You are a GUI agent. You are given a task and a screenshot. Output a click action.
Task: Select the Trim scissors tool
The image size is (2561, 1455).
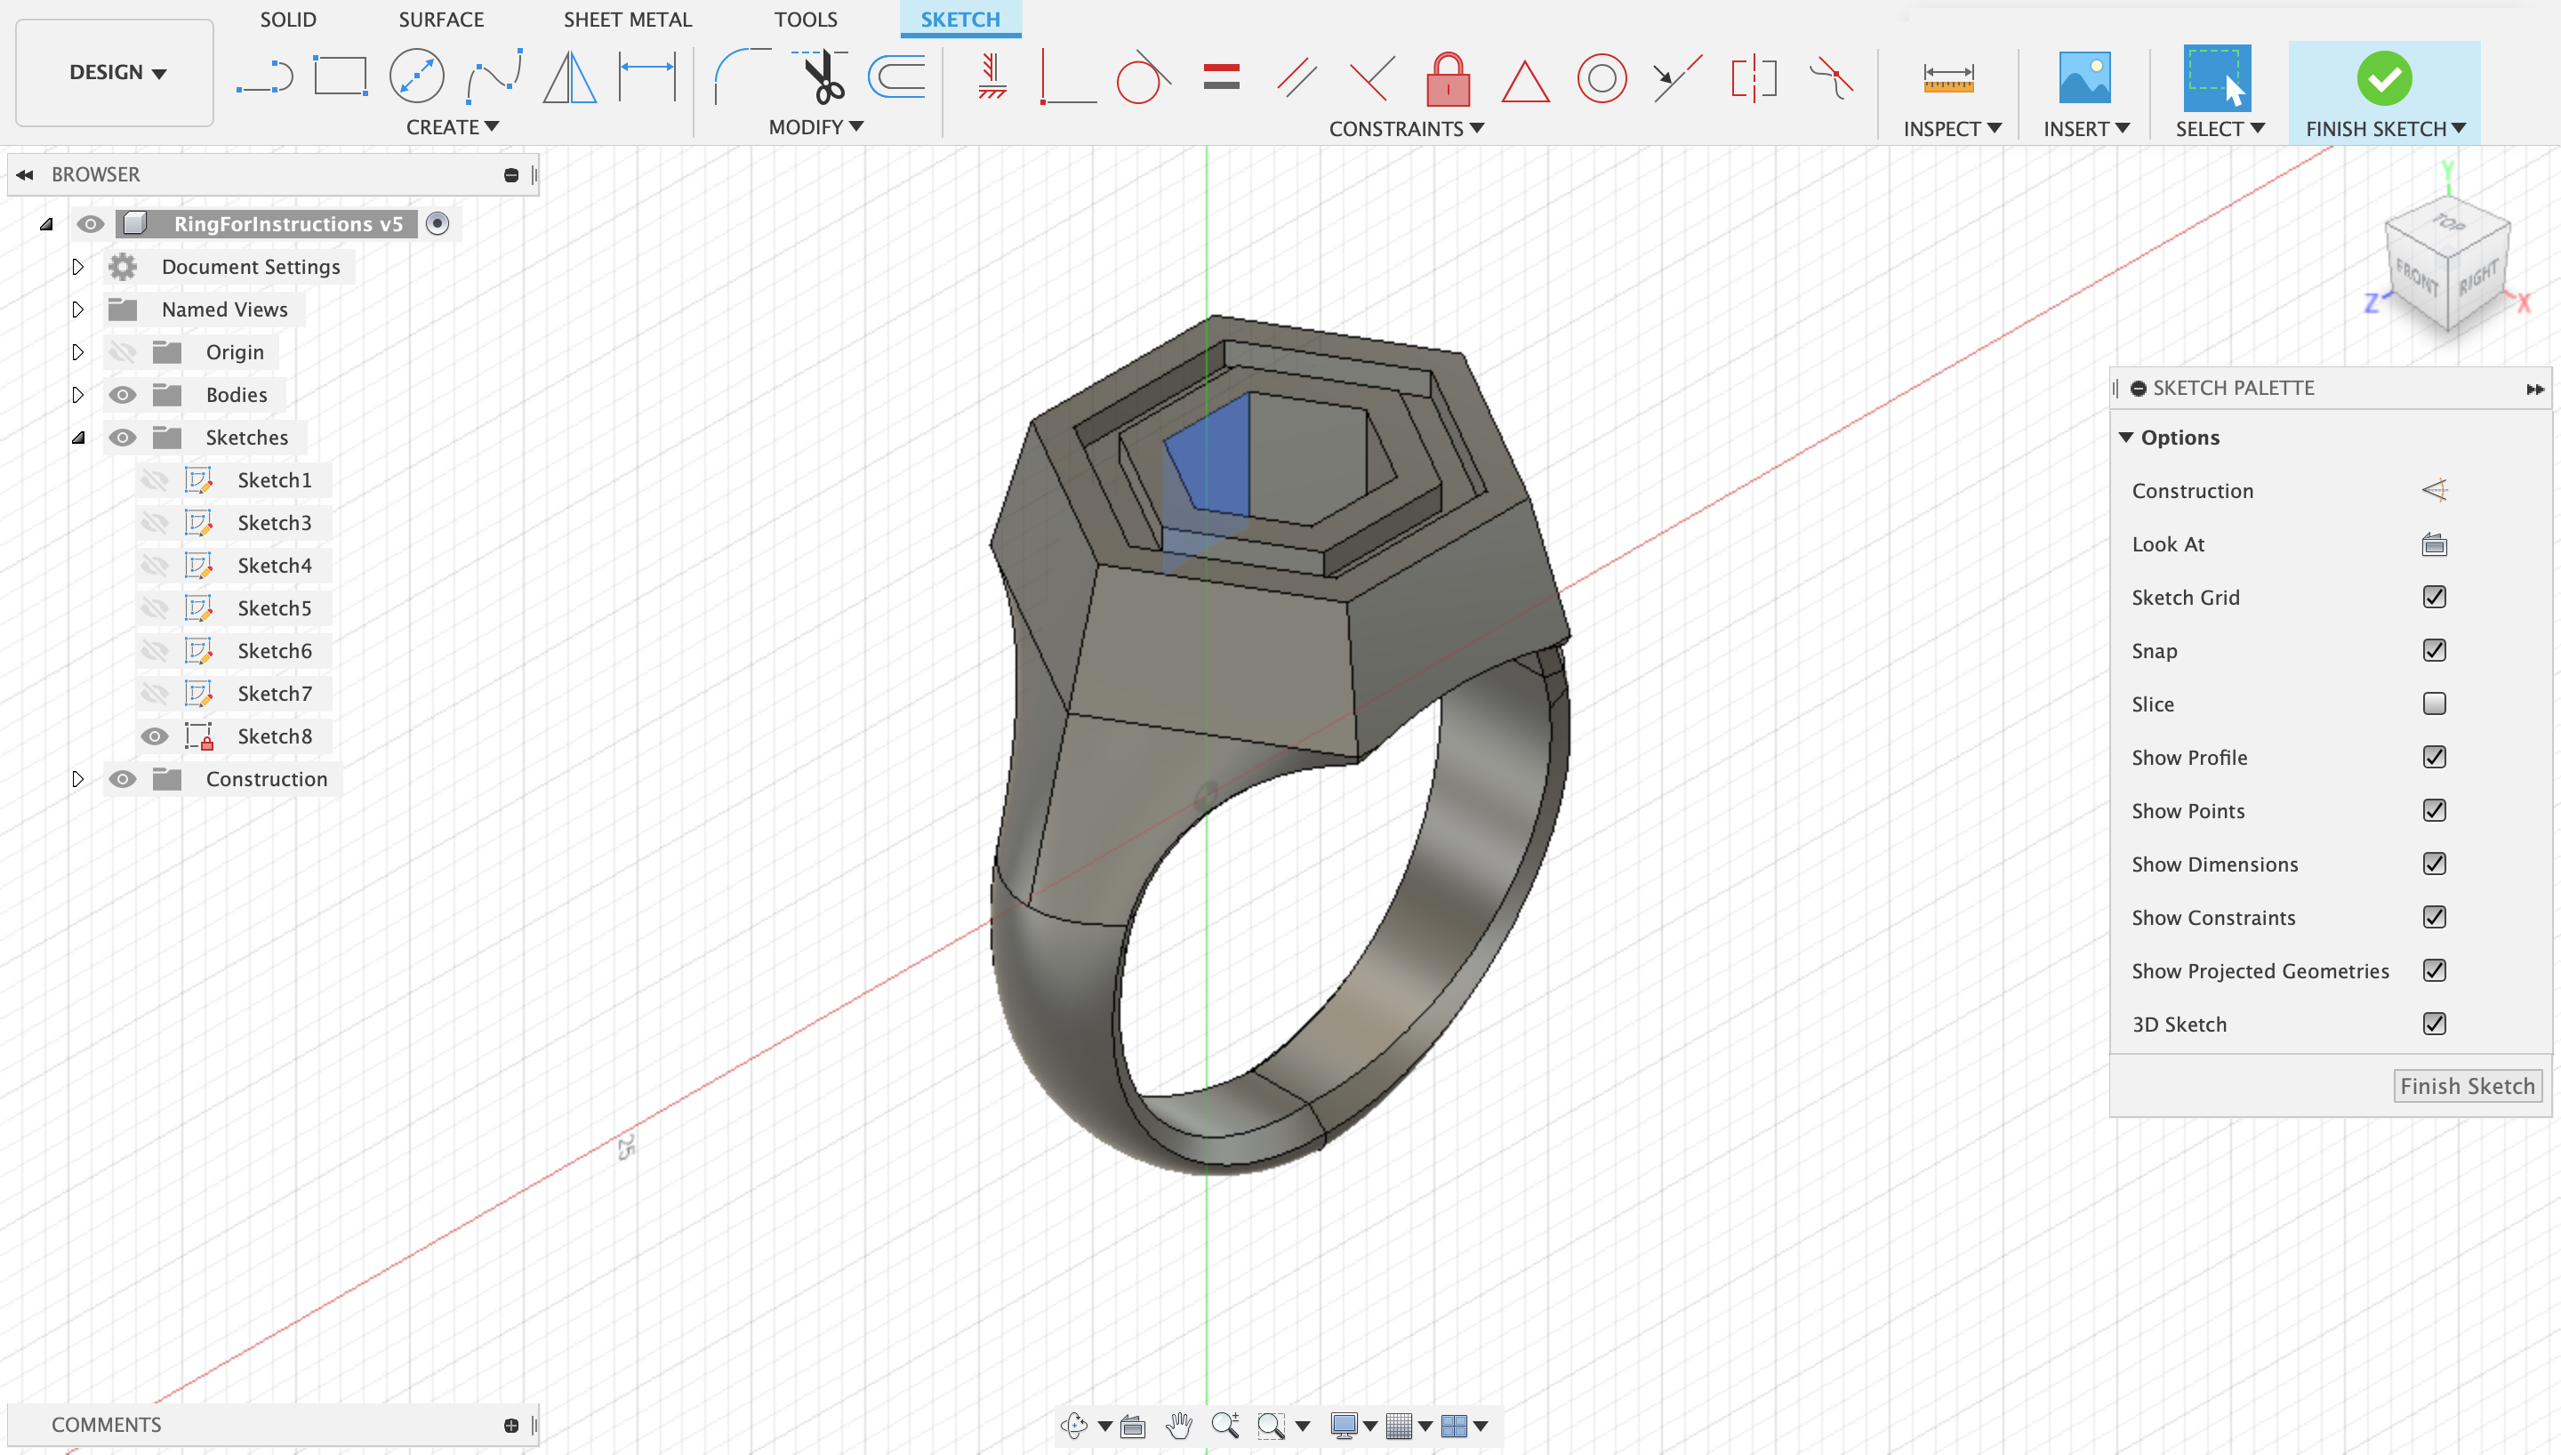(x=823, y=77)
